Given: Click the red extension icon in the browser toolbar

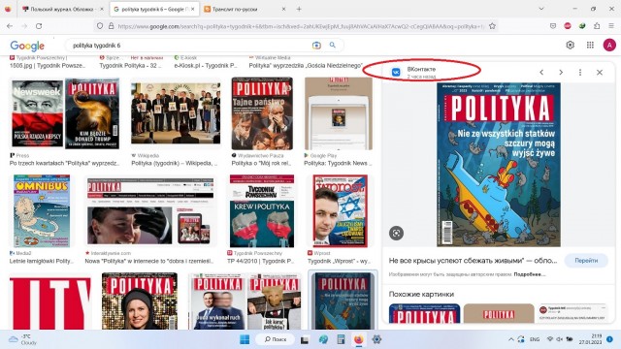Looking at the screenshot, I should (568, 26).
